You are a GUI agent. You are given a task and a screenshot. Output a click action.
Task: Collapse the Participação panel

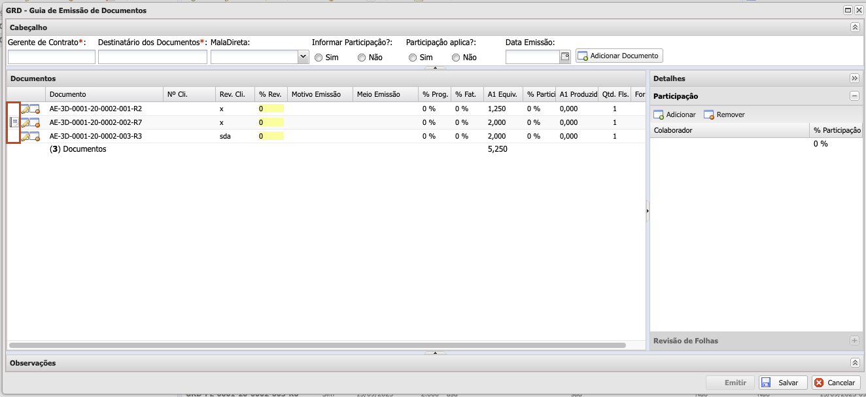[x=854, y=96]
